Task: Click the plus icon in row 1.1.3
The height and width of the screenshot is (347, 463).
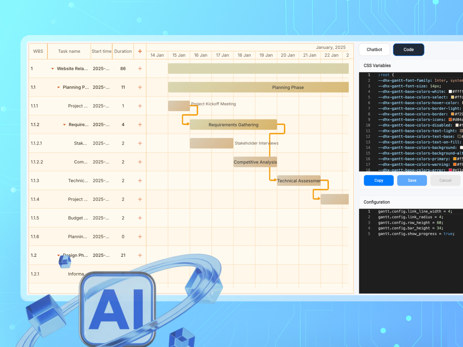Action: tap(140, 180)
